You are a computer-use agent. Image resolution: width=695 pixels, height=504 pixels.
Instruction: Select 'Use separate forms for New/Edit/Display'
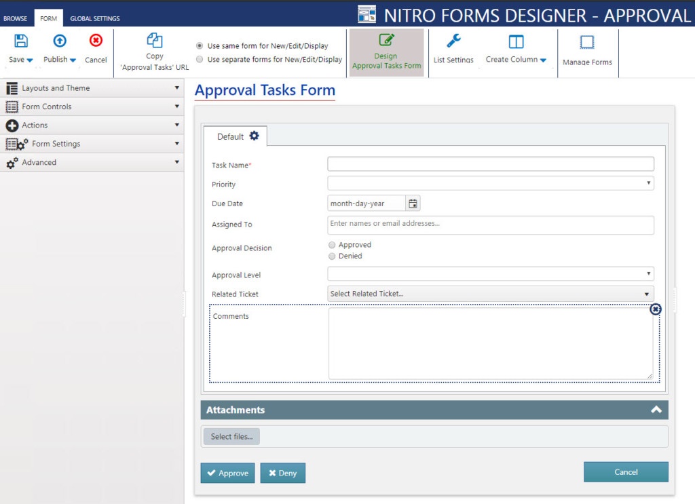pyautogui.click(x=200, y=59)
